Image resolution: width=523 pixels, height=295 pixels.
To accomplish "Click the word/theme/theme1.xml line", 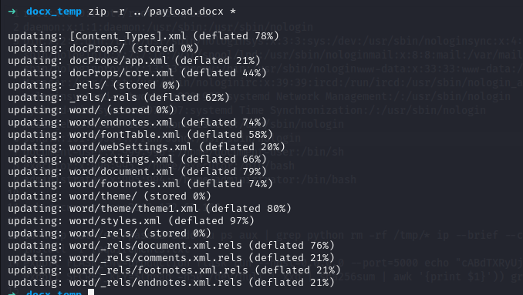I will [x=150, y=209].
